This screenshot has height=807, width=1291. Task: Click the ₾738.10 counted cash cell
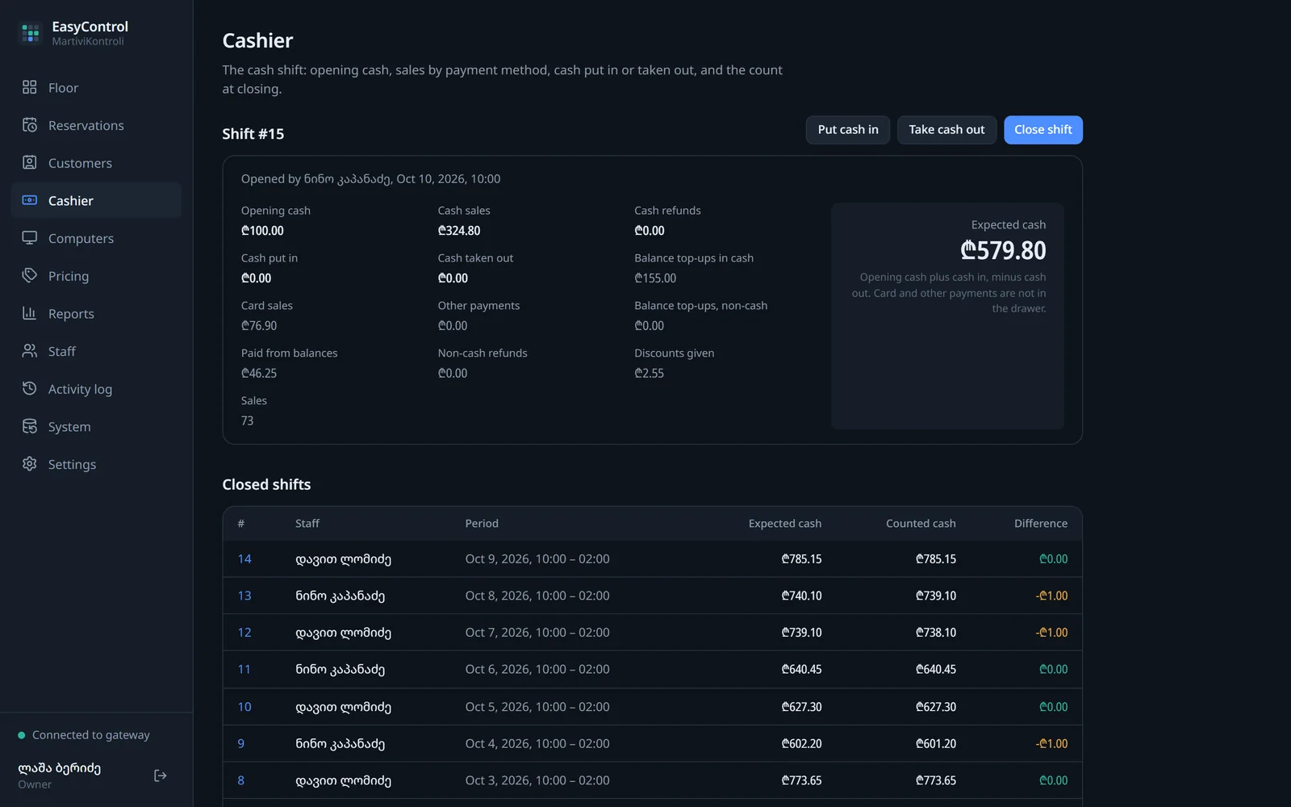[x=936, y=633]
